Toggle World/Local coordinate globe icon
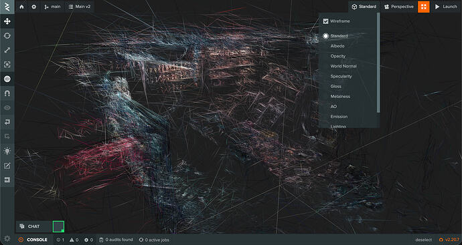Viewport: 462px width, 245px height. tap(7, 79)
